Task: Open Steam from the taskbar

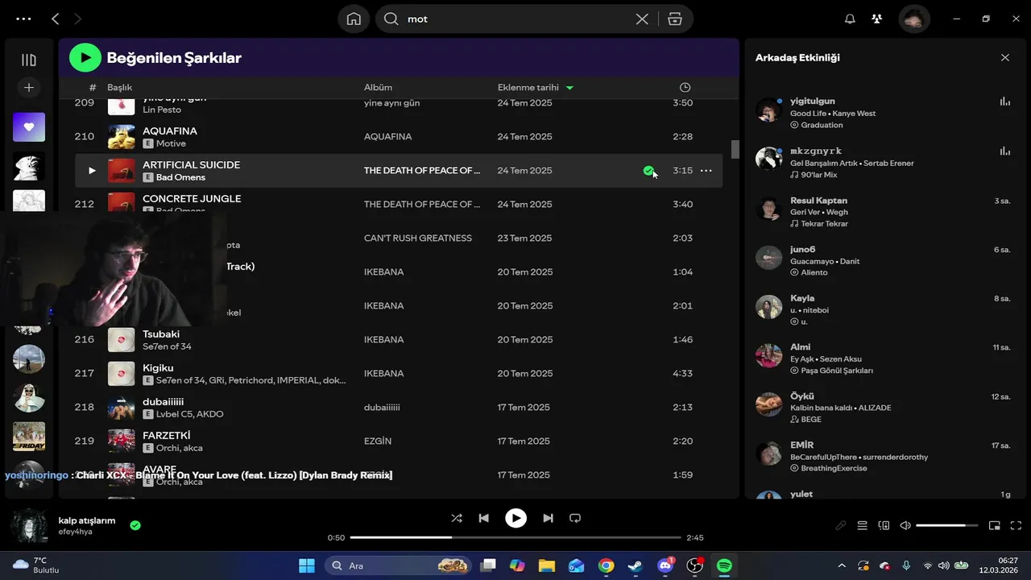Action: click(x=636, y=565)
